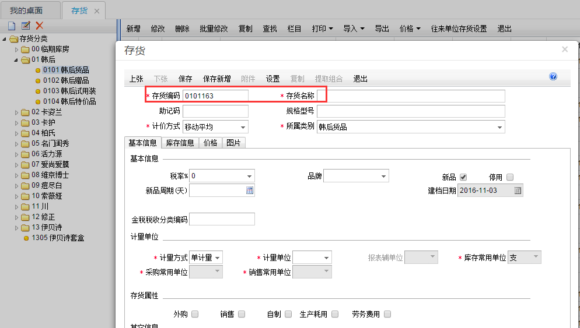The width and height of the screenshot is (580, 328).
Task: Select 0104 韩后特价品 in tree
Action: coord(69,101)
